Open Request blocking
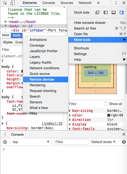127x174 pixels. 46,91
